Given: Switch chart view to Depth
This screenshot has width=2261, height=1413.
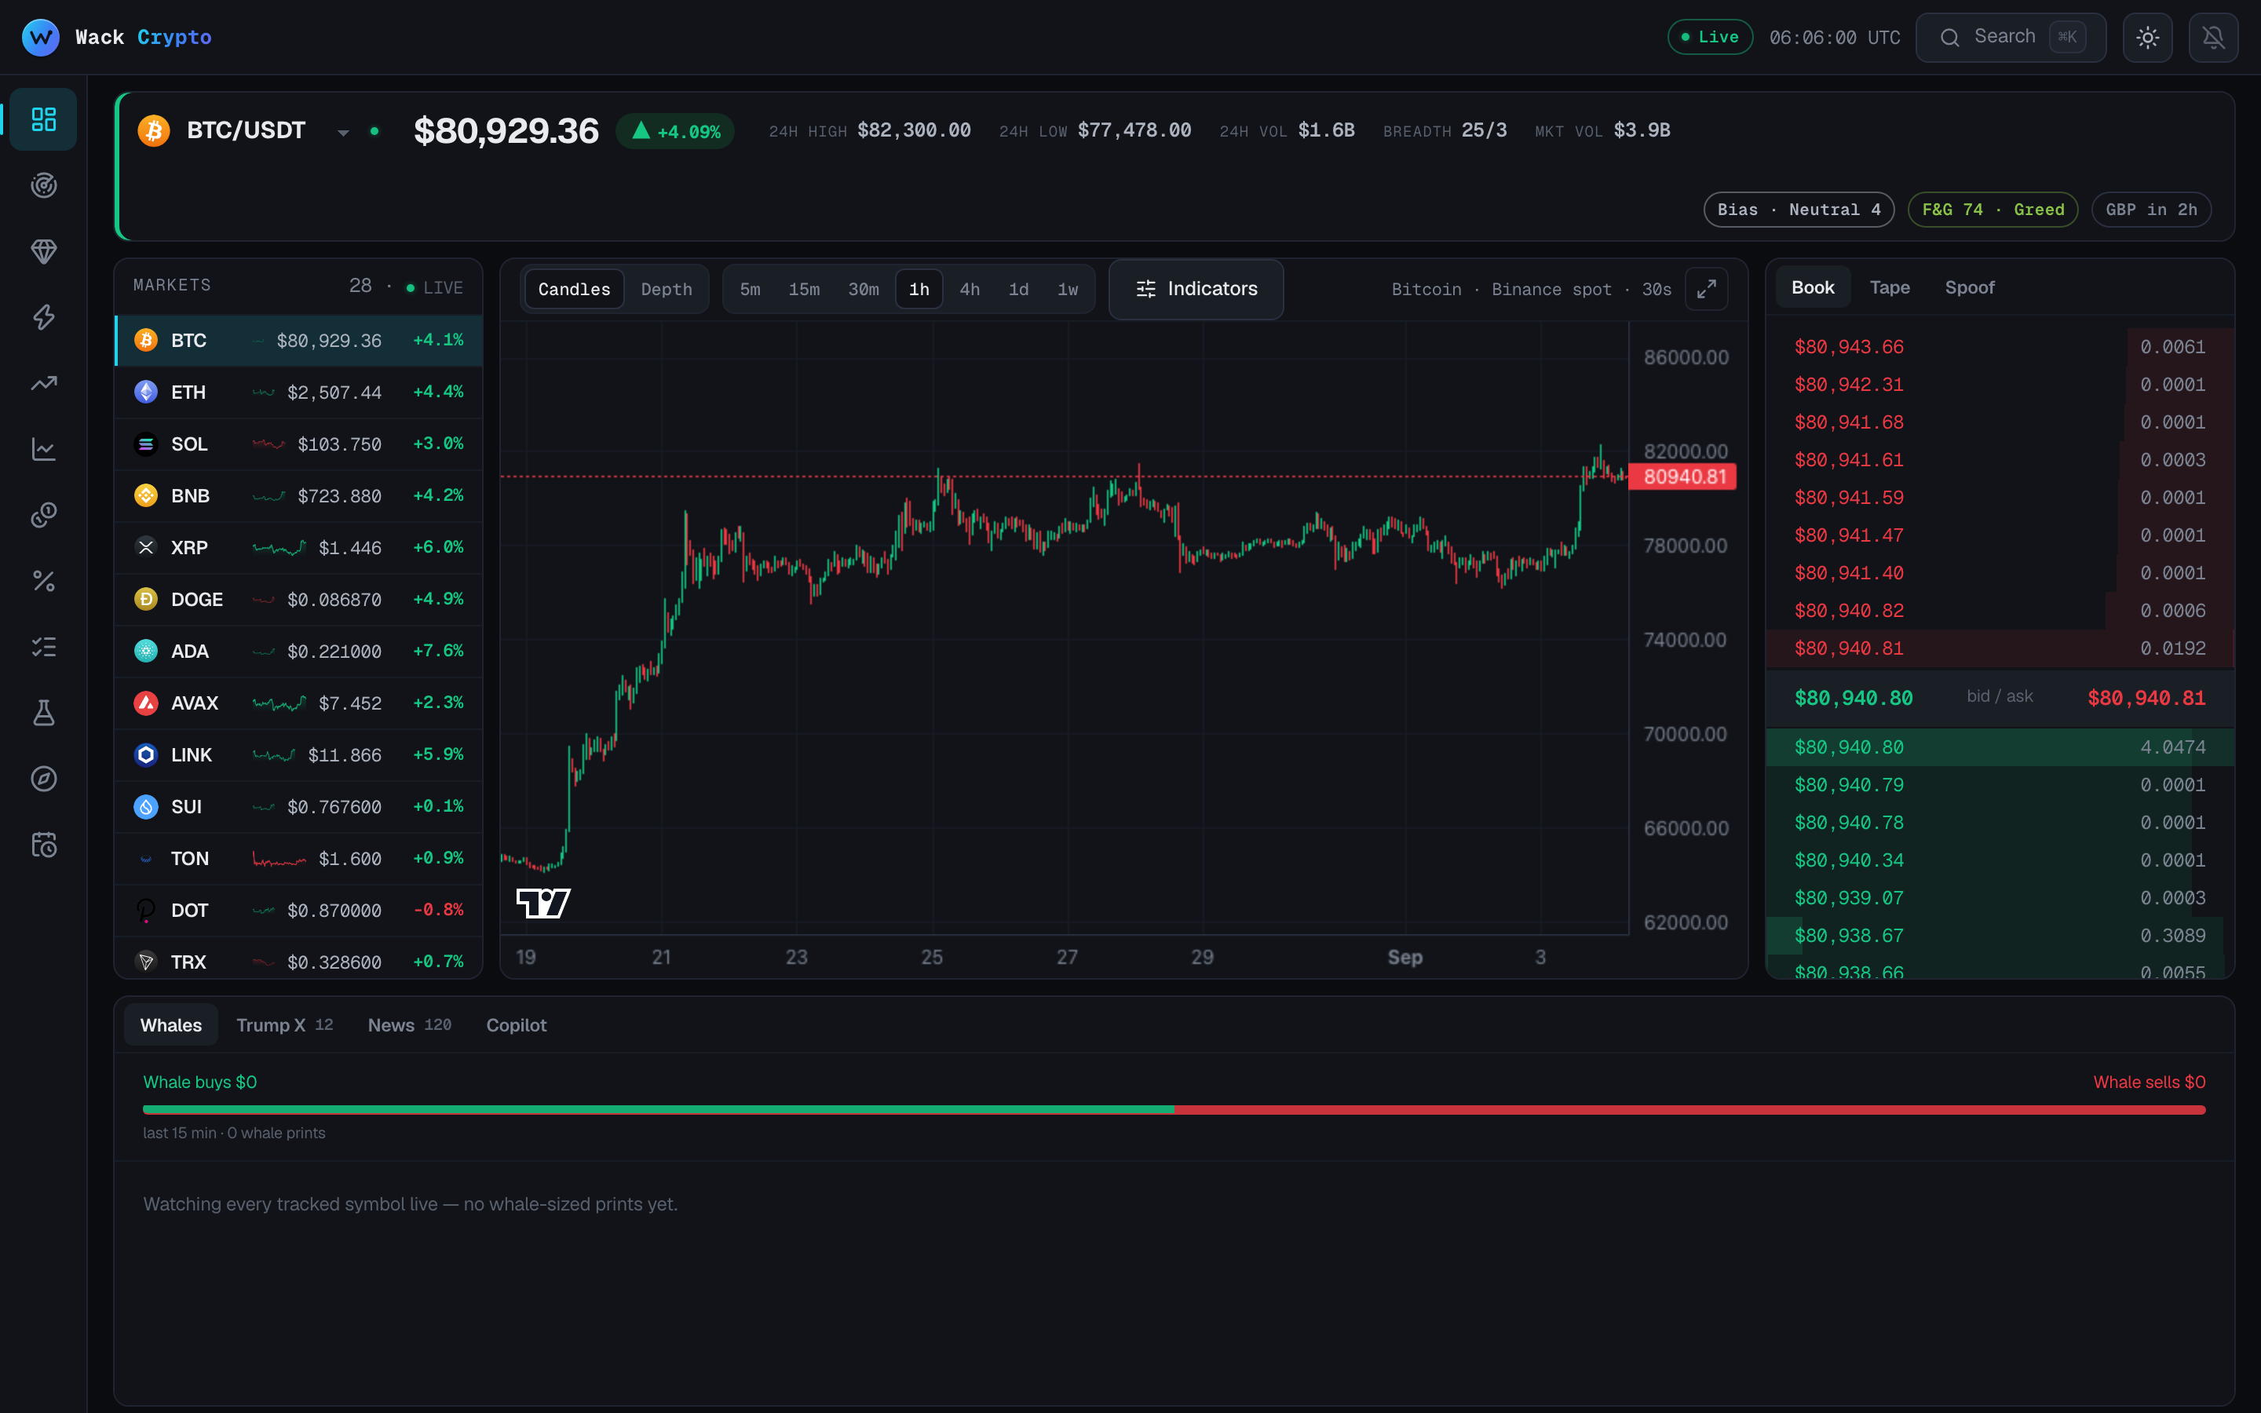Looking at the screenshot, I should tap(667, 289).
